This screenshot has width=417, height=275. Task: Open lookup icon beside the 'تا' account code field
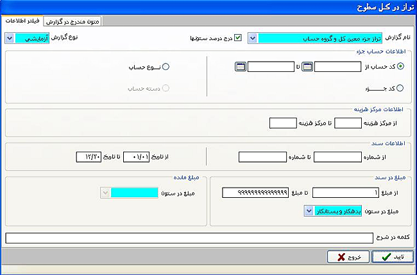240,66
